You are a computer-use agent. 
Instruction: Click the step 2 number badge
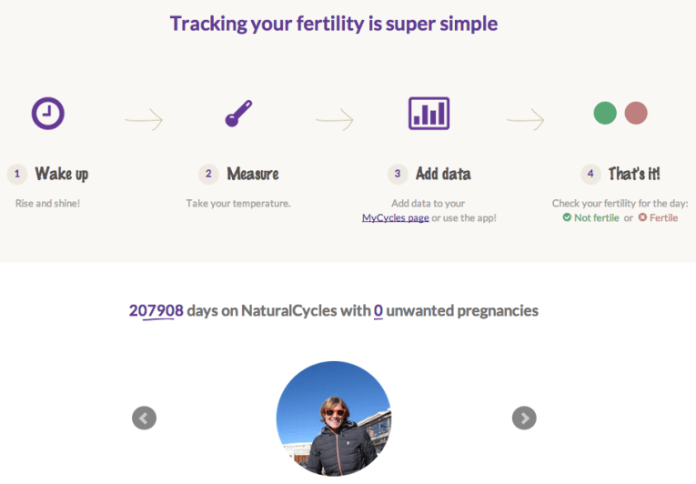[x=208, y=174]
